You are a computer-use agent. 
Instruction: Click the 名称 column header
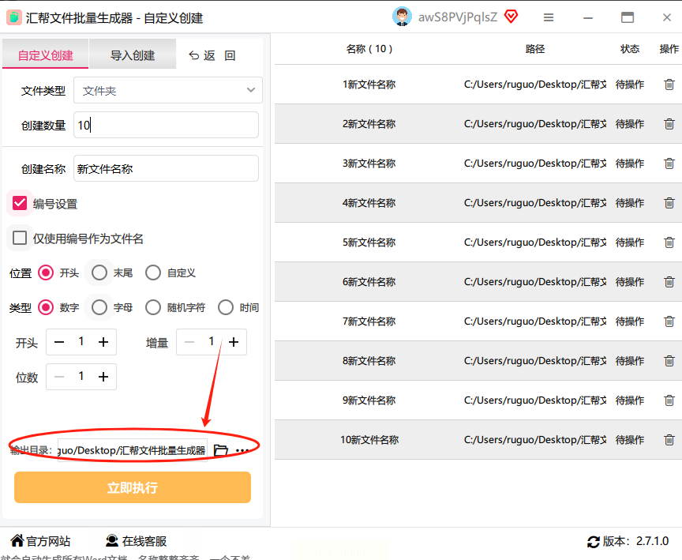pos(369,49)
